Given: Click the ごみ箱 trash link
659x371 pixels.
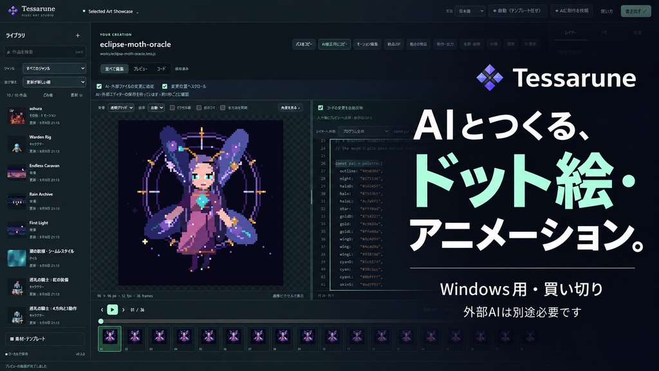Looking at the screenshot, I should 48,95.
